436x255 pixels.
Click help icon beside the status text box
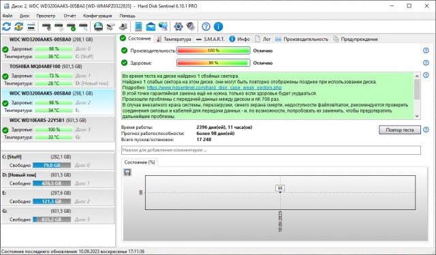(426, 75)
